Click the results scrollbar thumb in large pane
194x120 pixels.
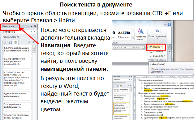34,51
